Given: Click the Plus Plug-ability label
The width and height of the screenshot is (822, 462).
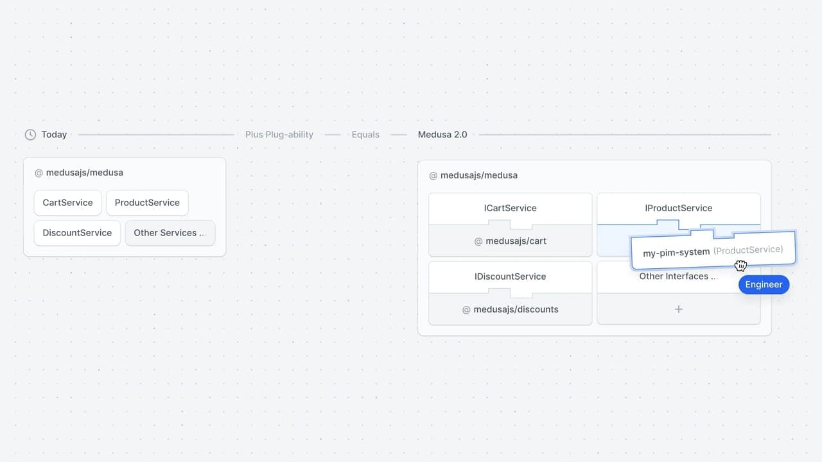Looking at the screenshot, I should (x=279, y=135).
